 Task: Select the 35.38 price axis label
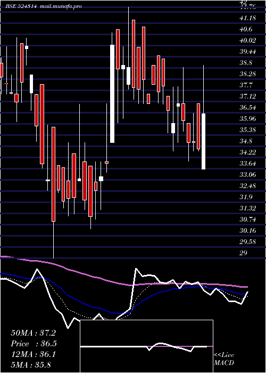[248, 129]
